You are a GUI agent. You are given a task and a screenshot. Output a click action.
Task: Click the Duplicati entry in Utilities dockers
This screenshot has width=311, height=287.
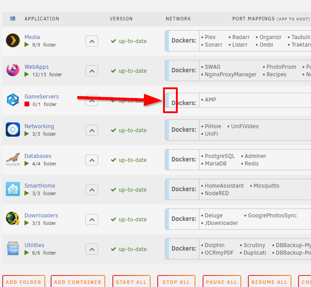point(255,252)
